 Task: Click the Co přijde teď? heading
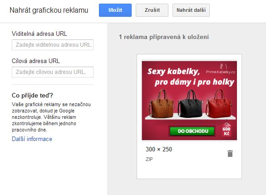click(x=32, y=95)
